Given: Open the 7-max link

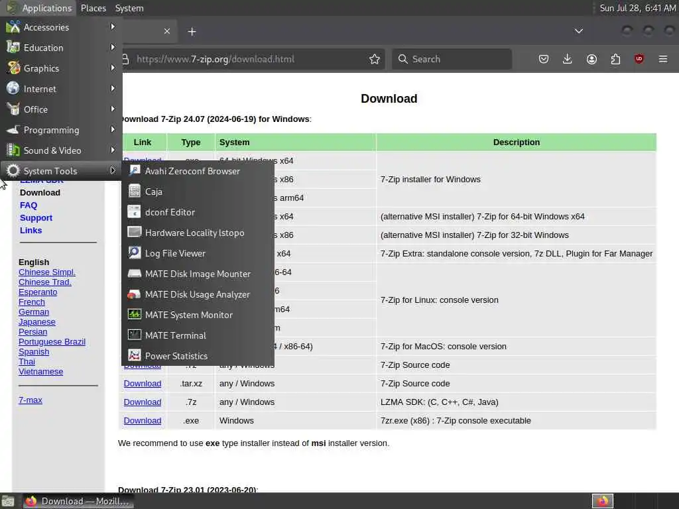Looking at the screenshot, I should tap(31, 400).
